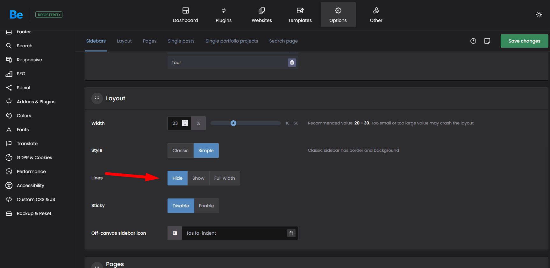Click the Be logo
This screenshot has height=268, width=550.
tap(16, 15)
